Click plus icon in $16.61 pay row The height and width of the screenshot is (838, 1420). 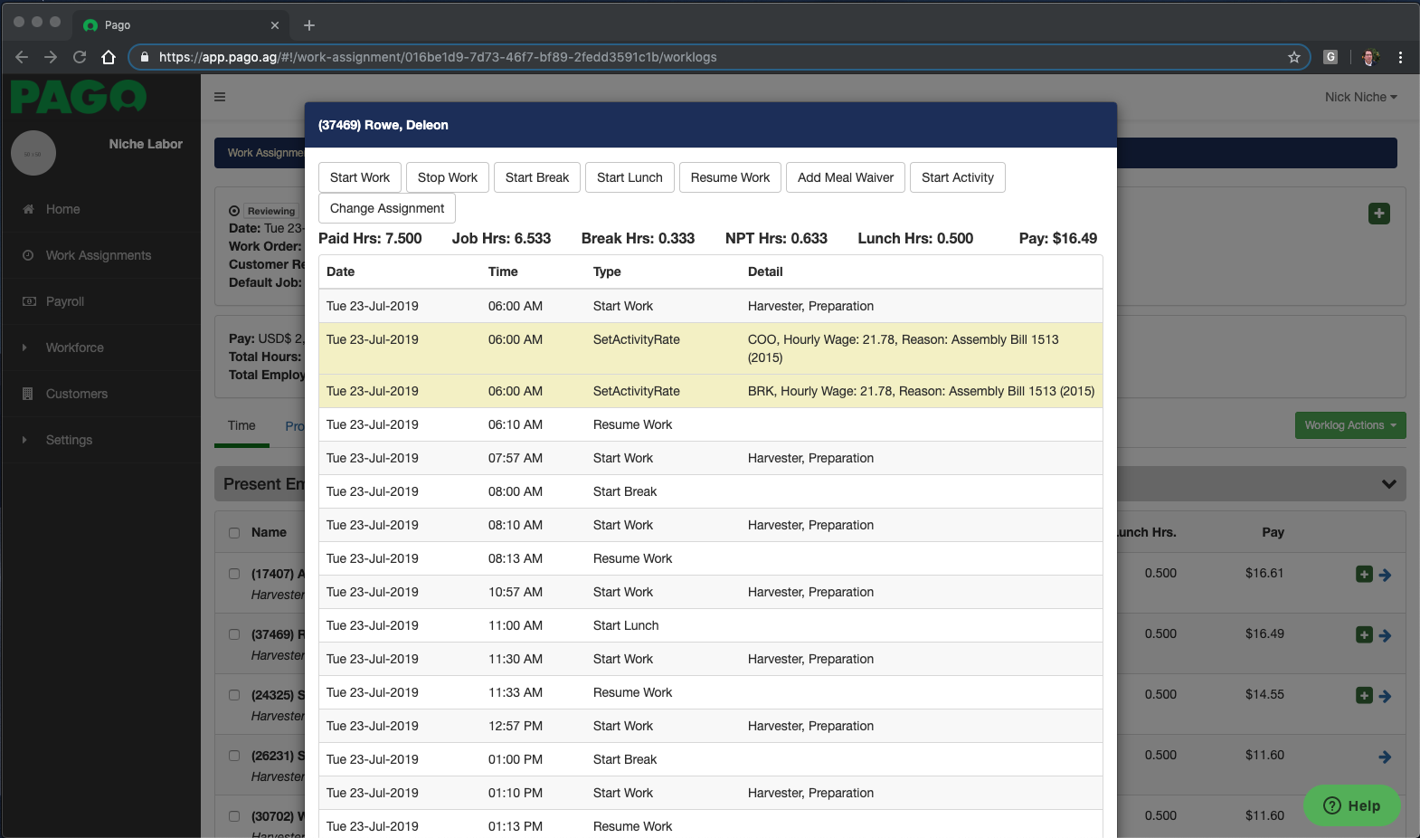tap(1365, 574)
